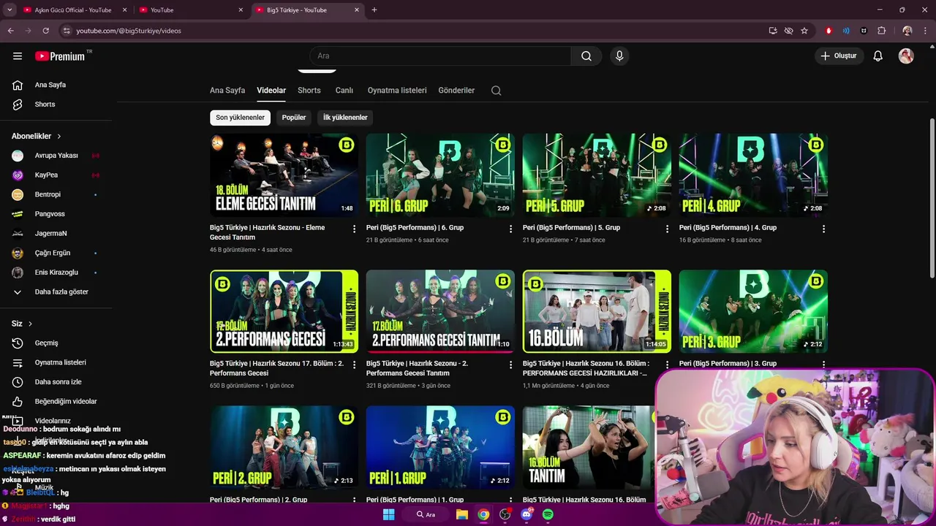
Task: Open Peri 6. Grup video title link
Action: tap(415, 228)
